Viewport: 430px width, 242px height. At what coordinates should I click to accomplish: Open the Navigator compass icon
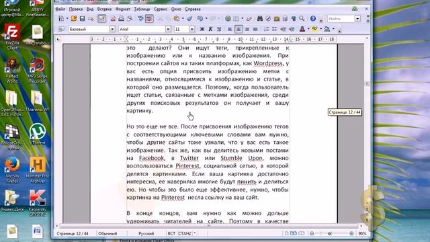pyautogui.click(x=268, y=19)
